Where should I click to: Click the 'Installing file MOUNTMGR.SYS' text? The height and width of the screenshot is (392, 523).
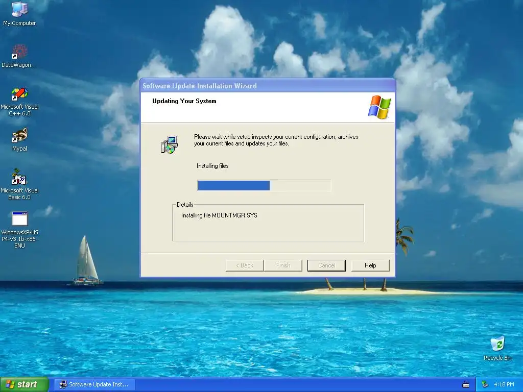[x=219, y=215]
